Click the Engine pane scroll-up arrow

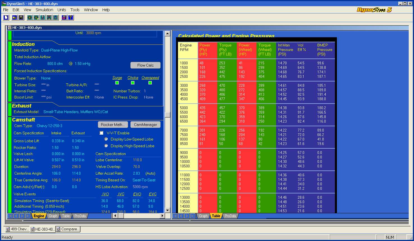coord(167,34)
